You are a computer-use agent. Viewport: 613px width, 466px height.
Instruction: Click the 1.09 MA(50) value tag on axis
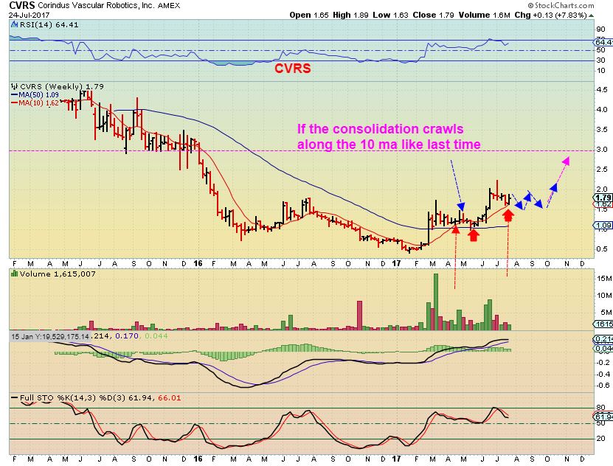(x=603, y=226)
